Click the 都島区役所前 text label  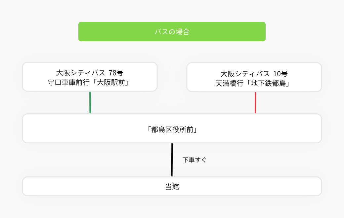coord(172,130)
